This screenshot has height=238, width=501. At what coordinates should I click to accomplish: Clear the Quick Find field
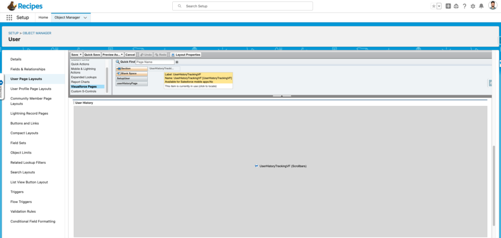click(x=177, y=62)
